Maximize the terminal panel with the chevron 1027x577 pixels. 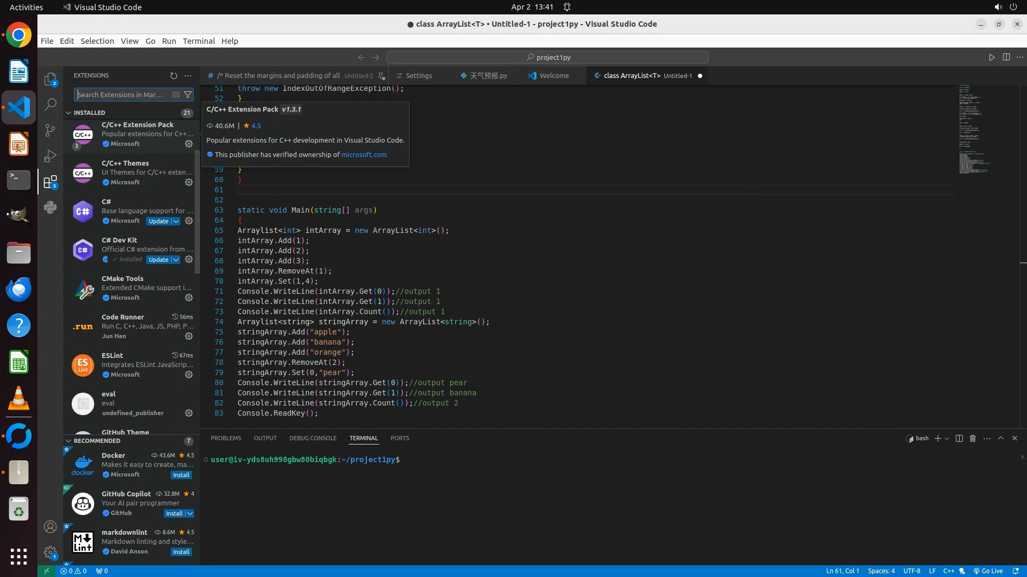click(x=1001, y=438)
